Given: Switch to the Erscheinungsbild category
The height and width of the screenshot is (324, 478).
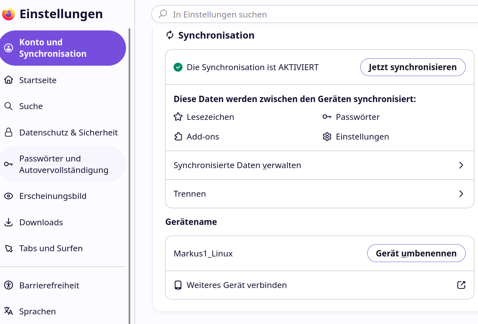Looking at the screenshot, I should point(63,196).
